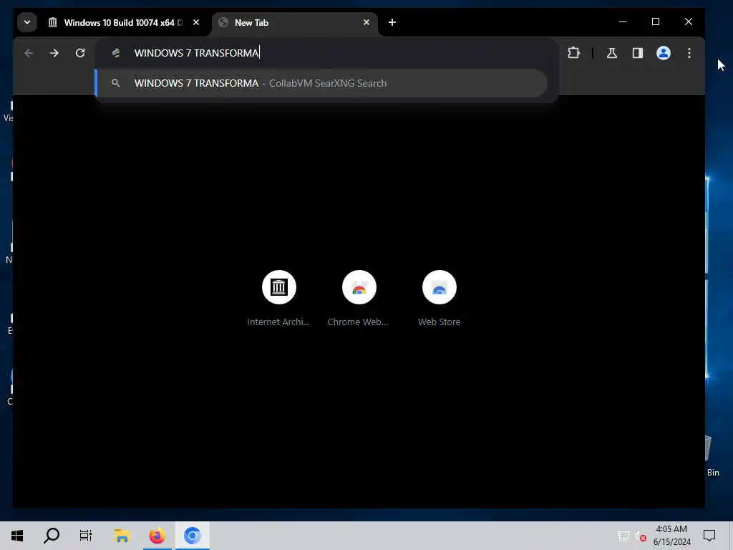
Task: Select the CollabVM SearXNG Search suggestion
Action: point(322,83)
